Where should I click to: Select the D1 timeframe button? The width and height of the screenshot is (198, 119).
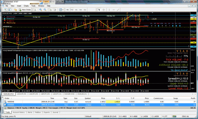click(x=85, y=10)
